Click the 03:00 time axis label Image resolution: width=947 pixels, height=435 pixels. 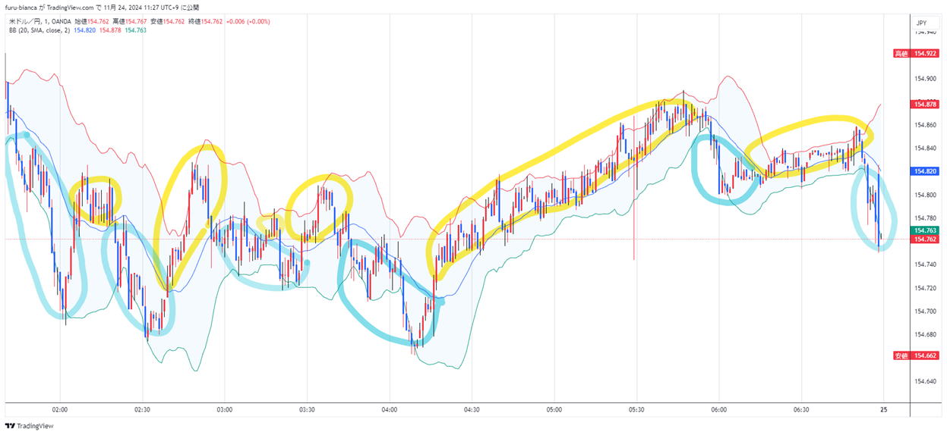[x=225, y=409]
